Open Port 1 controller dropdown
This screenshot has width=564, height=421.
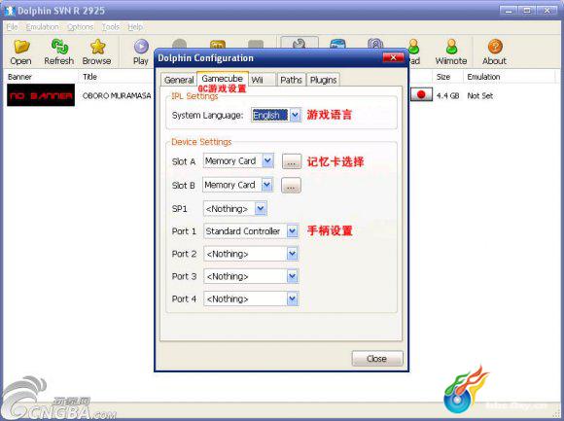click(293, 231)
